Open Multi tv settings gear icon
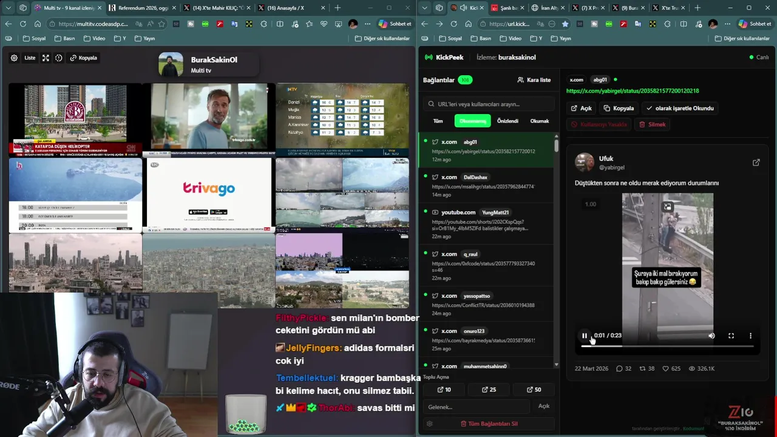This screenshot has height=437, width=777. [14, 58]
